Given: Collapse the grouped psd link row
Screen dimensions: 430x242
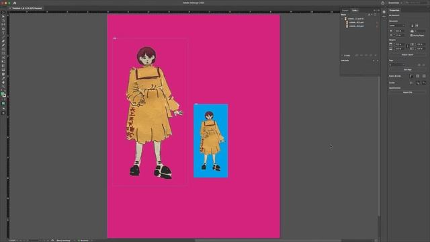Looking at the screenshot, I should (x=342, y=19).
